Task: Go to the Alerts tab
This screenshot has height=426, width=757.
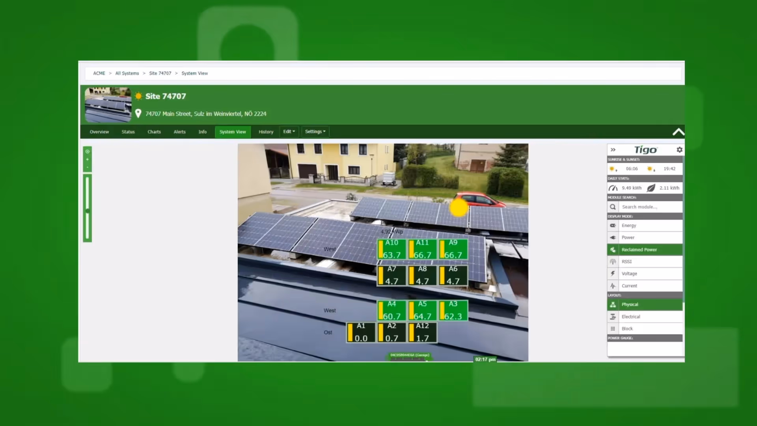Action: (179, 132)
